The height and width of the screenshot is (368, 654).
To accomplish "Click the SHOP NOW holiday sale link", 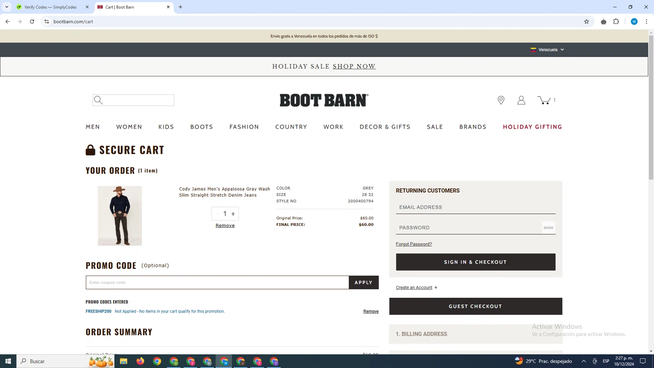I will click(354, 66).
